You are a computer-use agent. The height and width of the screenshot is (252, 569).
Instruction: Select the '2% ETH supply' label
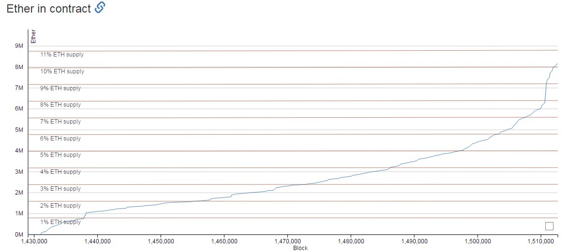60,206
